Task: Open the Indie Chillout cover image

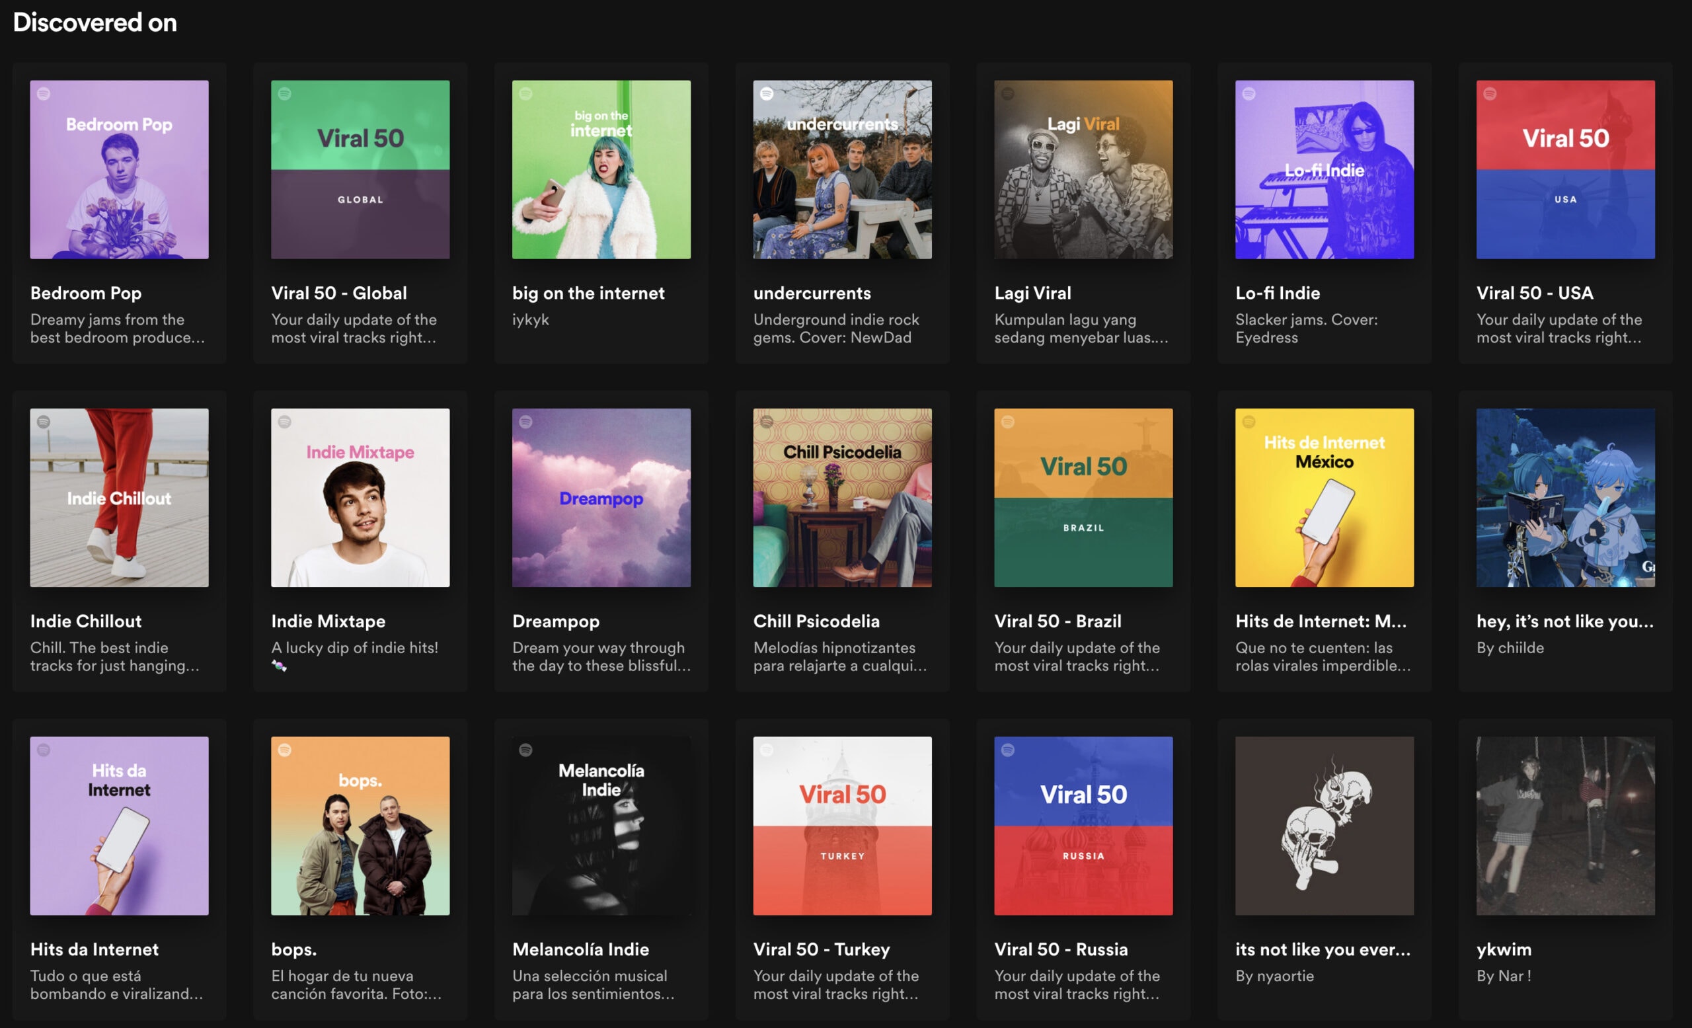Action: pos(120,498)
